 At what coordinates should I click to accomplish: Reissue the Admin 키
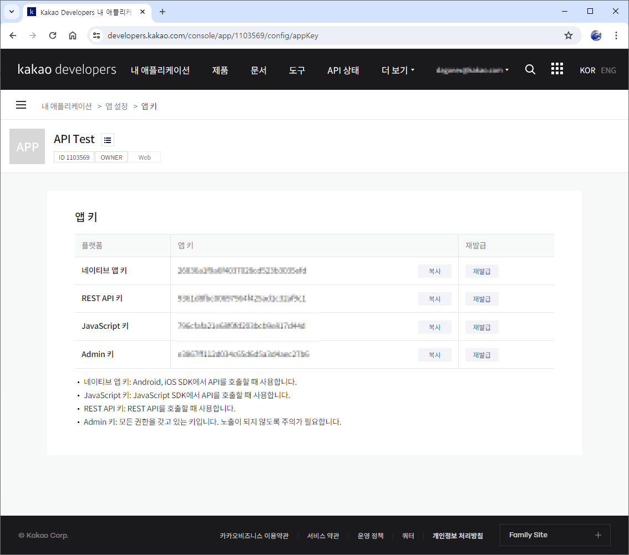click(x=482, y=355)
